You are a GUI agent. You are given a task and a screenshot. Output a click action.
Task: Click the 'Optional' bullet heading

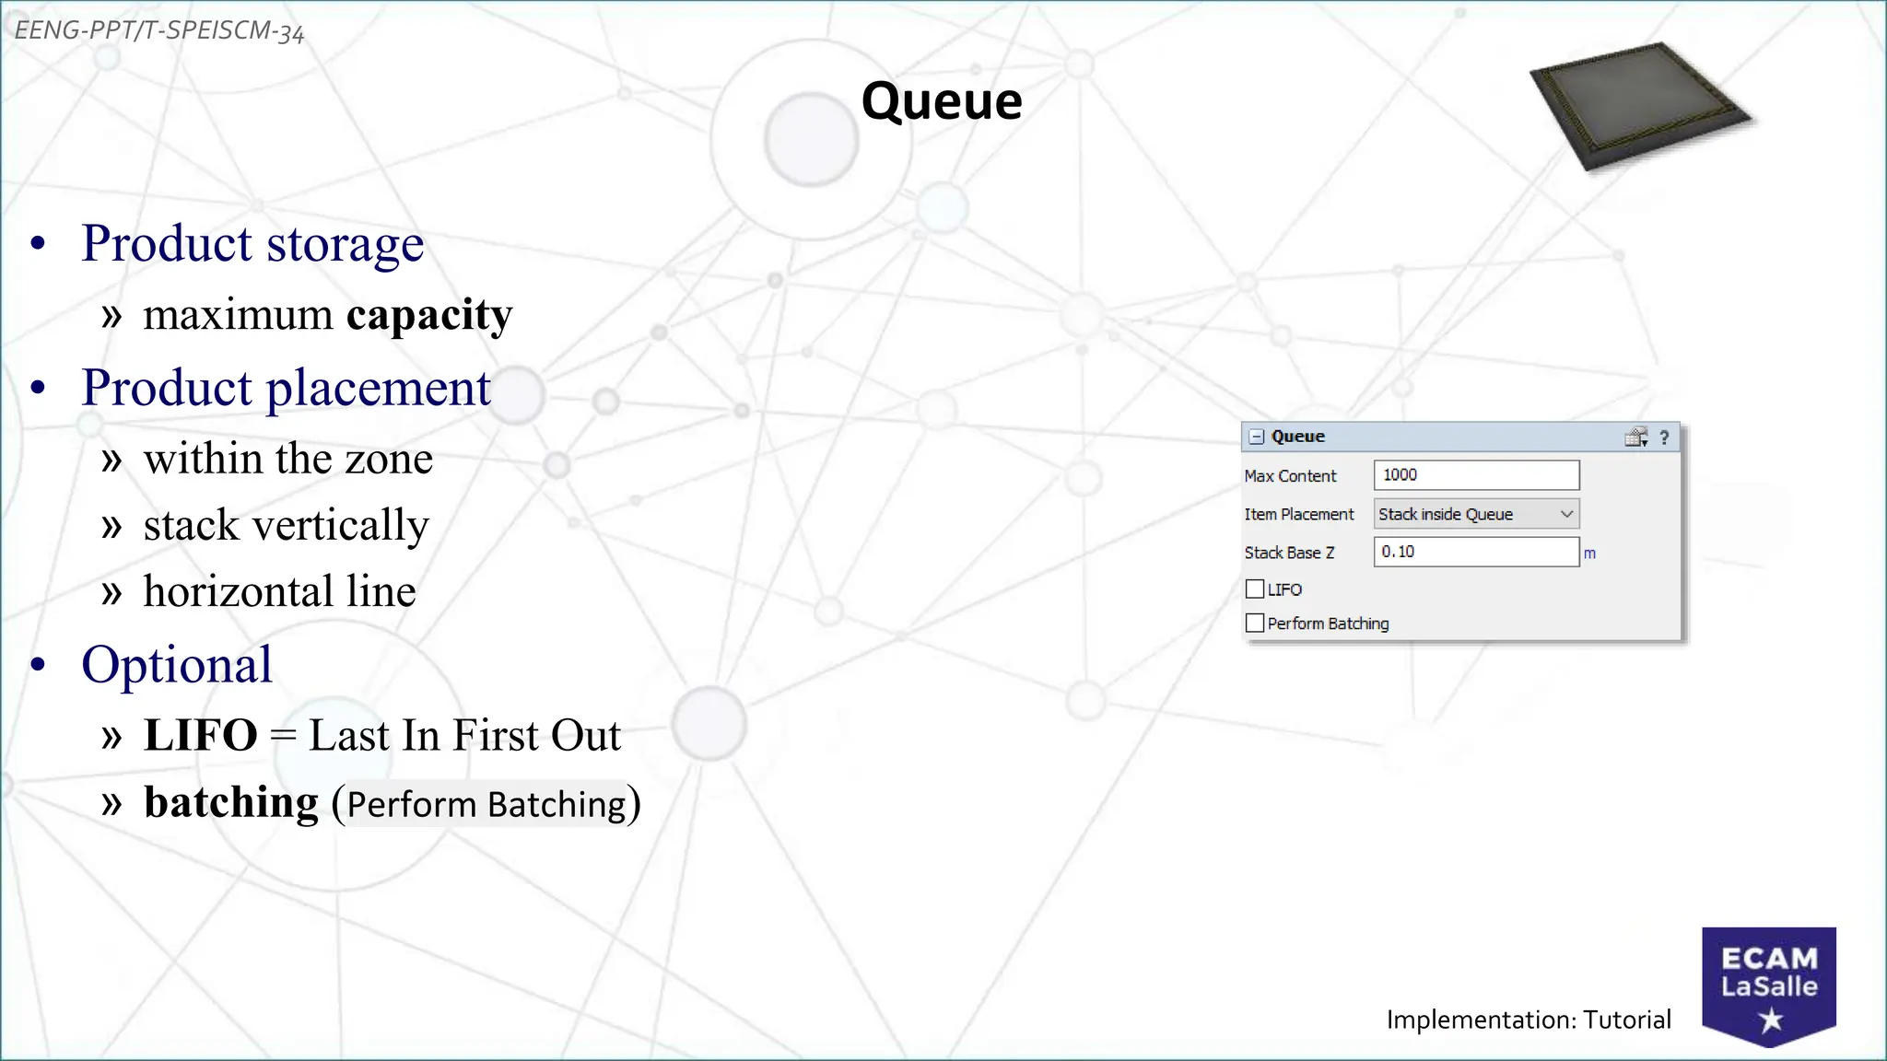click(x=177, y=665)
